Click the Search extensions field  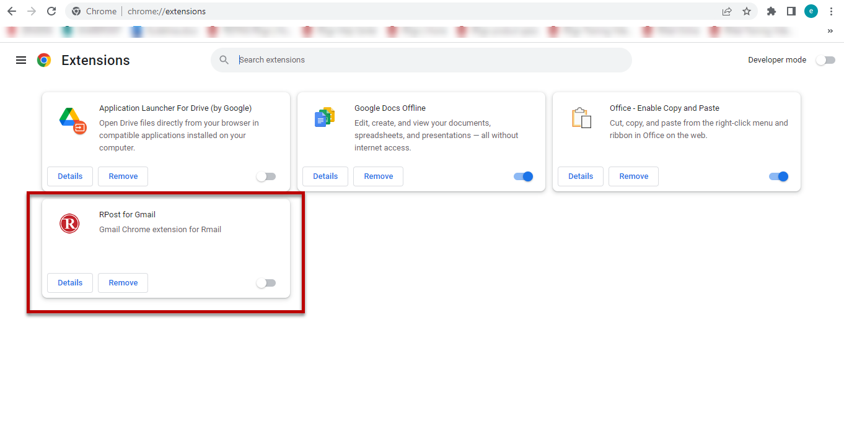[428, 60]
